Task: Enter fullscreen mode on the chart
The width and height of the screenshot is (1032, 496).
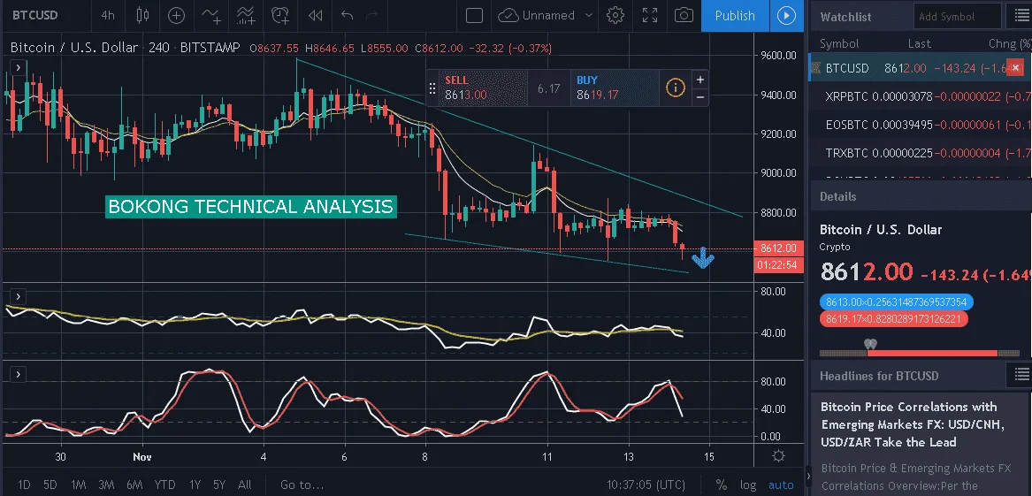Action: (x=650, y=15)
